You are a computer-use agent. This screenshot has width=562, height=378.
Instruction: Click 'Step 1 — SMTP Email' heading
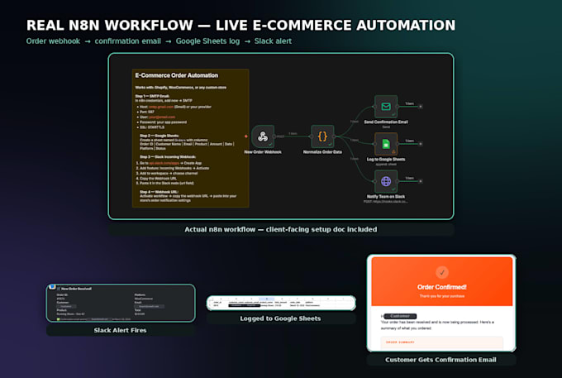coord(152,96)
